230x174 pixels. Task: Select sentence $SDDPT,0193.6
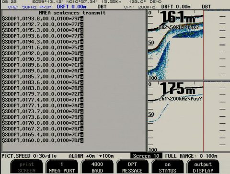43,36
